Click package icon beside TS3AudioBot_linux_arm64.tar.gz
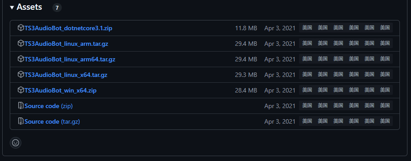The height and width of the screenshot is (161, 411). coord(21,59)
